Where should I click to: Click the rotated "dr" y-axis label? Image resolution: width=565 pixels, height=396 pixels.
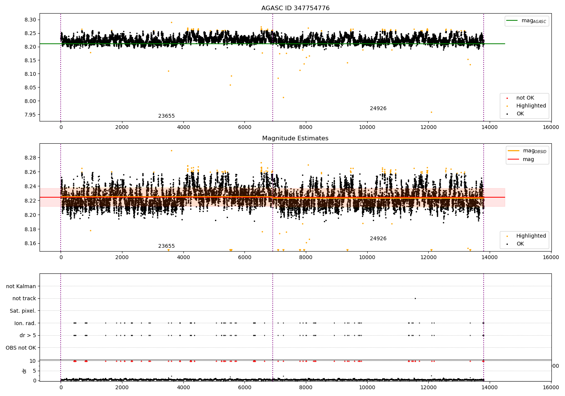tap(24, 371)
